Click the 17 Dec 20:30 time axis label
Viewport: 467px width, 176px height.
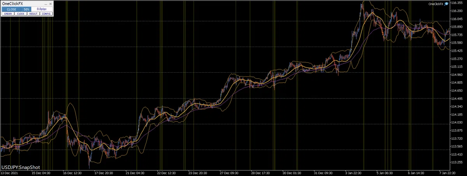(x=104, y=173)
